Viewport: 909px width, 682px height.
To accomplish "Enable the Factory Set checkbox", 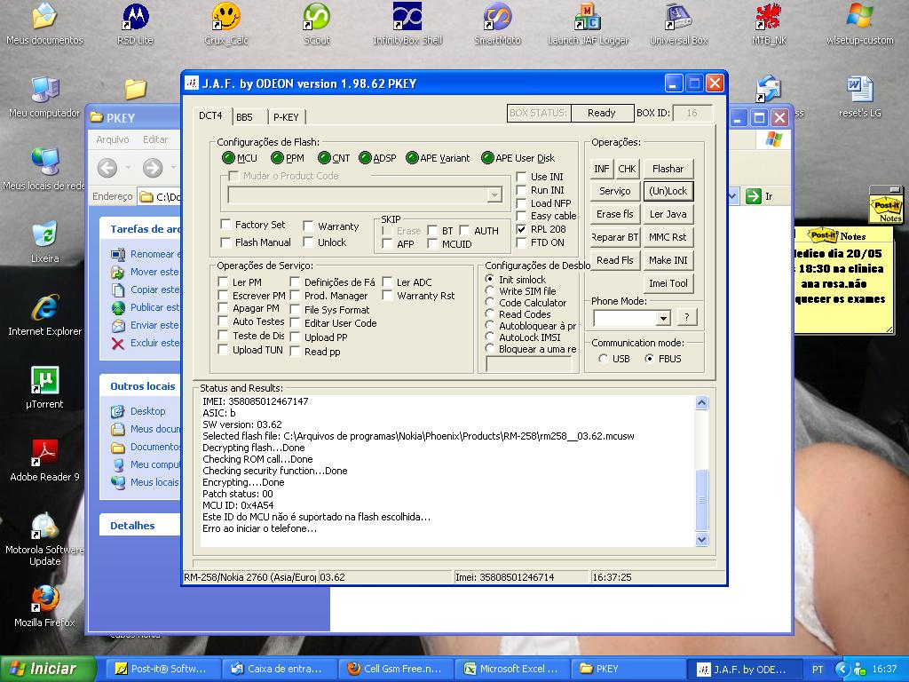I will 225,225.
